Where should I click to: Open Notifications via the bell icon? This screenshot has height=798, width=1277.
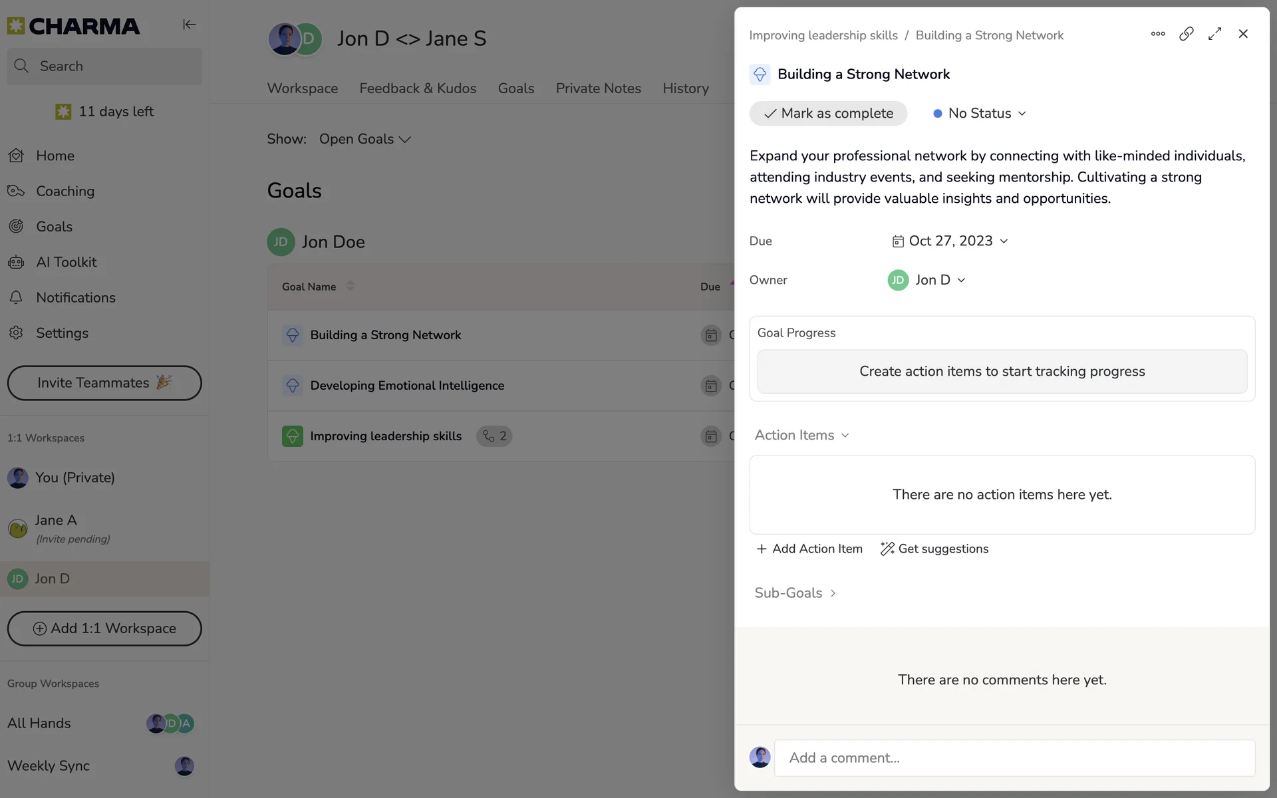[x=16, y=297]
